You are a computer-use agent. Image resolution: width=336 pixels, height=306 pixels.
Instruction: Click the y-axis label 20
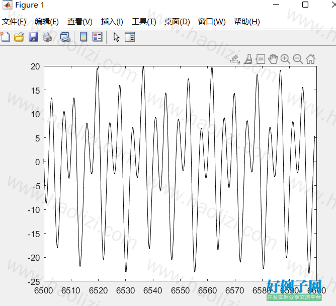35,67
